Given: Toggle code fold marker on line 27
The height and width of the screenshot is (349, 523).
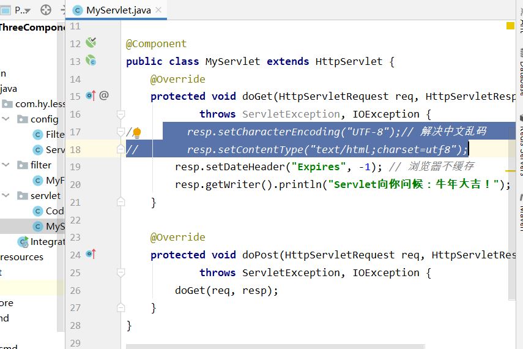Looking at the screenshot, I should pyautogui.click(x=121, y=307).
